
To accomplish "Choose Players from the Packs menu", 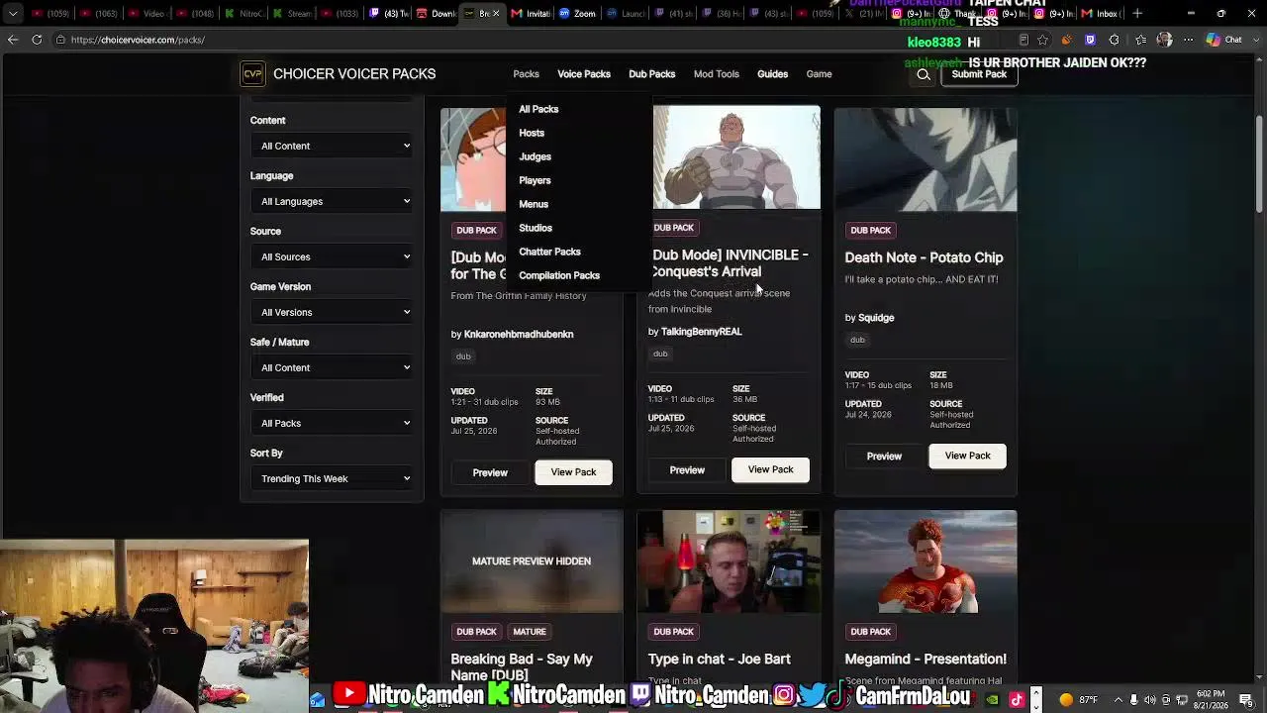I will (535, 180).
